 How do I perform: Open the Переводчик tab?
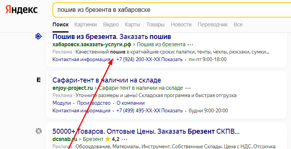click(x=213, y=24)
